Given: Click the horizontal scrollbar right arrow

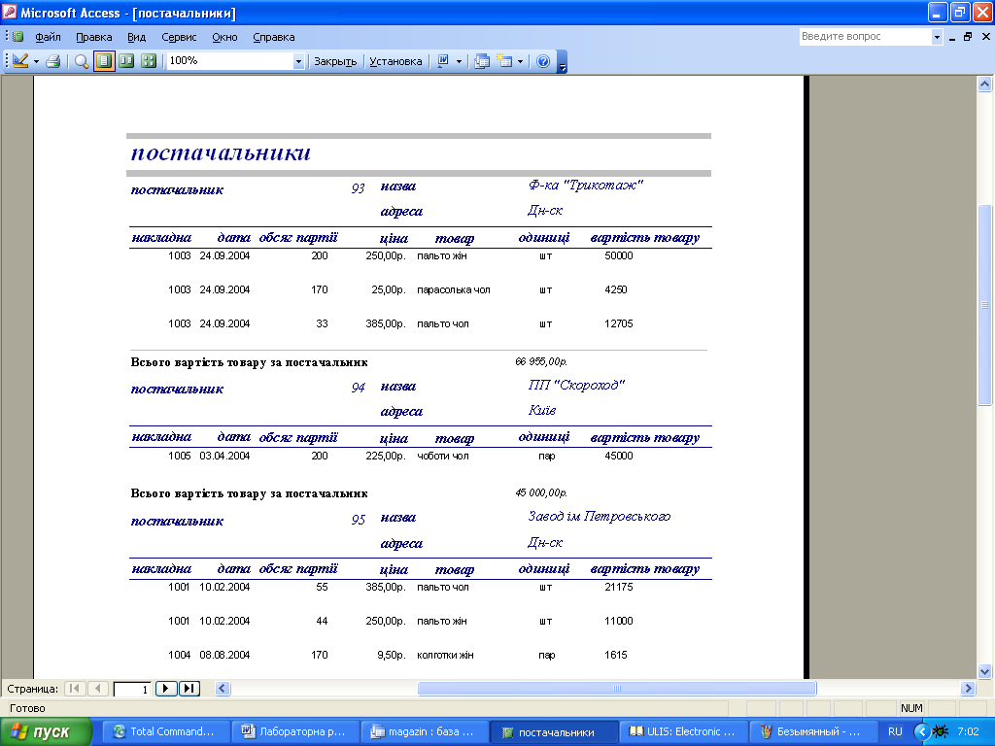Looking at the screenshot, I should pos(968,689).
